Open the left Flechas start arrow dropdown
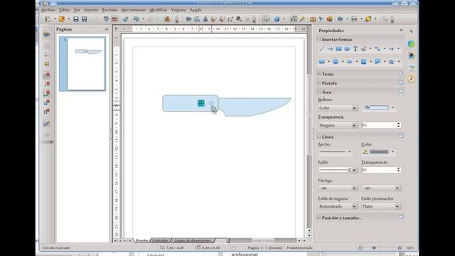455x256 pixels. (x=338, y=188)
